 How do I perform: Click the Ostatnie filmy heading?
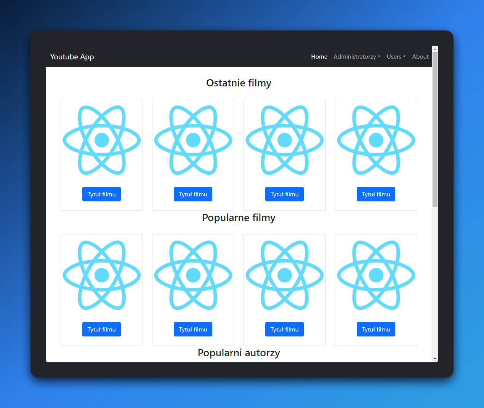239,83
